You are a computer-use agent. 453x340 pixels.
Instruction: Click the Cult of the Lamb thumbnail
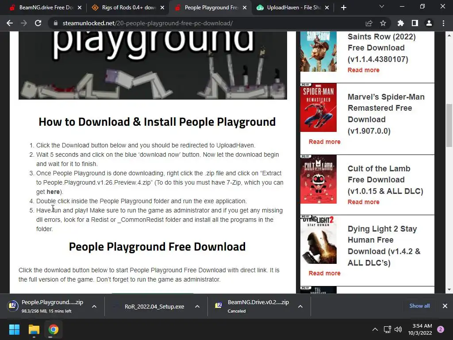(x=319, y=179)
